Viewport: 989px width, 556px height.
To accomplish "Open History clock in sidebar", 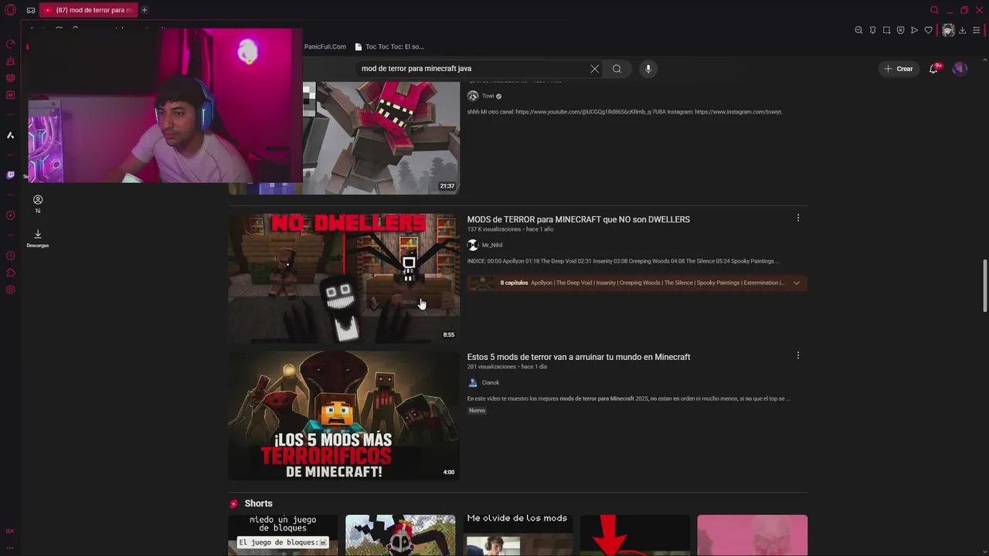I will pos(11,256).
